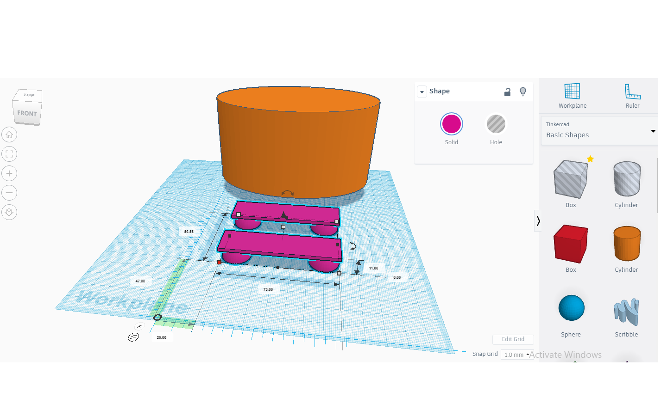667x416 pixels.
Task: Pick the gray hole Box shape
Action: pos(571,179)
